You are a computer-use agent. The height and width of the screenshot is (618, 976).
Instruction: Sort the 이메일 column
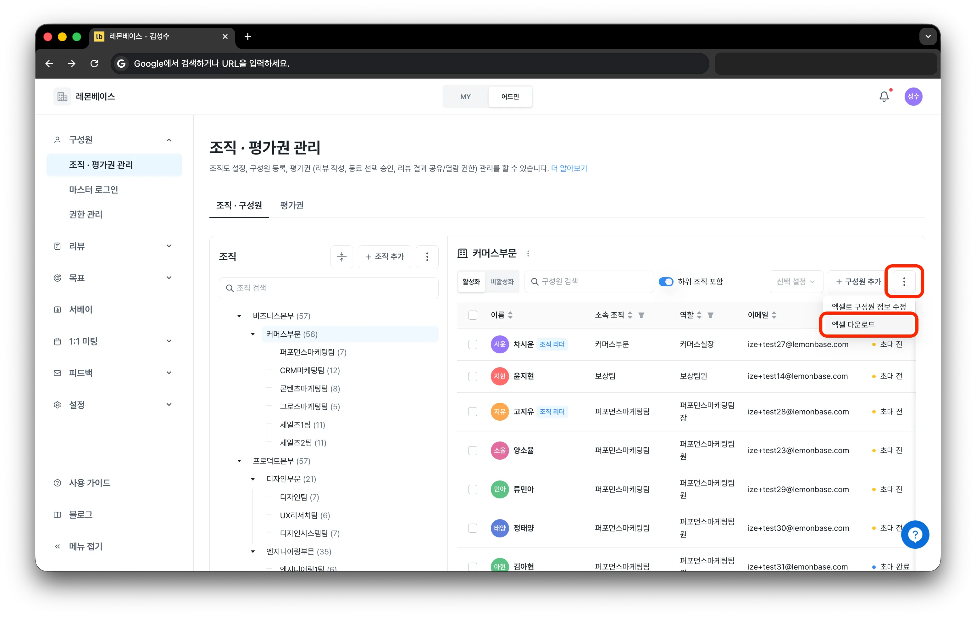774,315
